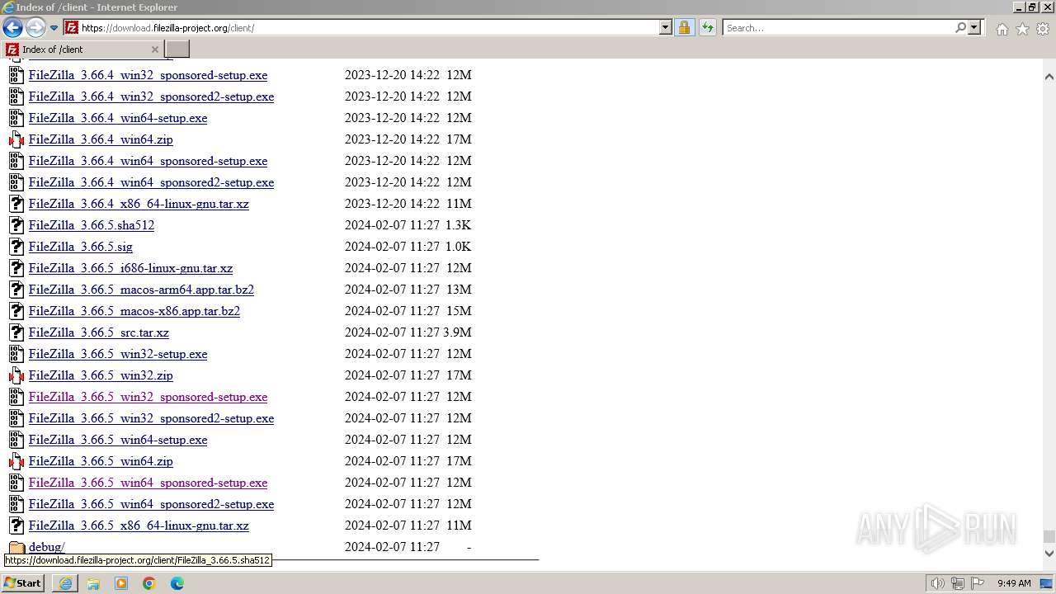Open the recent pages dropdown arrow
Screen dimensions: 1056x594
(54, 28)
